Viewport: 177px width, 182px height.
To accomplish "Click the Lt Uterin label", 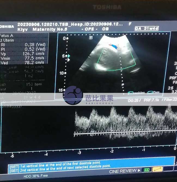I will point(7,40).
